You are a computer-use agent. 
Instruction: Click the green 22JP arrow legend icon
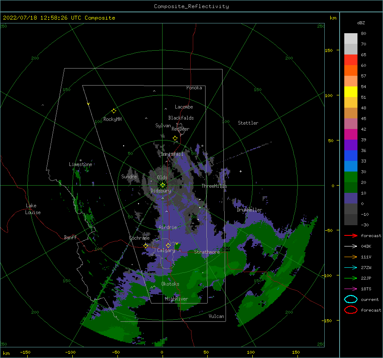[x=351, y=278]
